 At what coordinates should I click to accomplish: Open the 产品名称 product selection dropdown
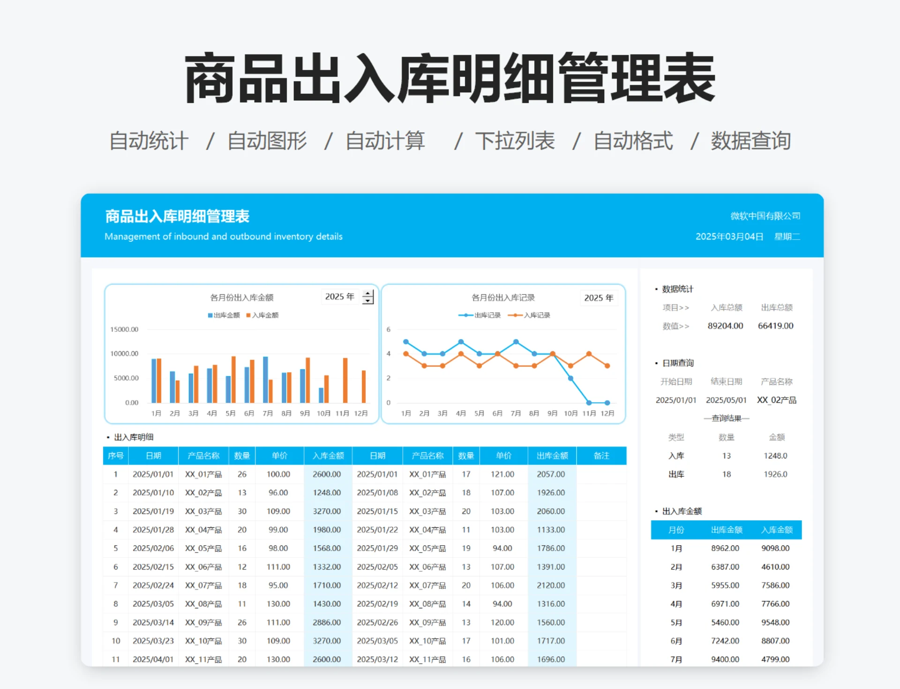[x=777, y=400]
